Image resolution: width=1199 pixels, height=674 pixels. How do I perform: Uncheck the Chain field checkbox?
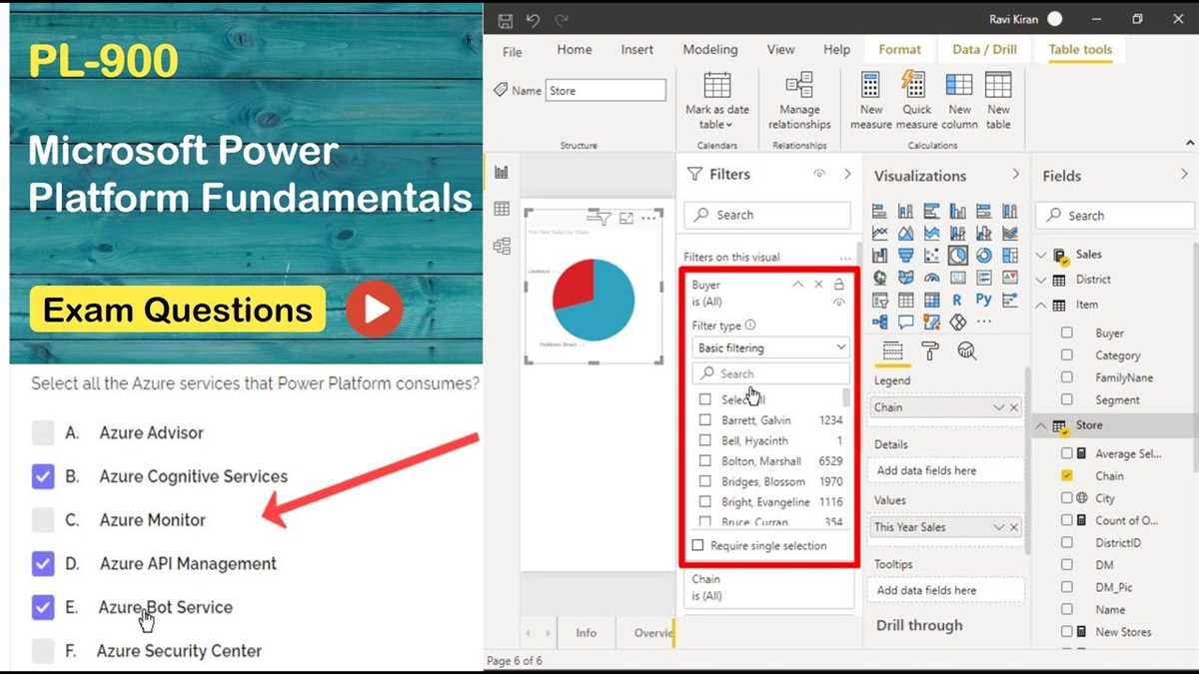tap(1067, 476)
